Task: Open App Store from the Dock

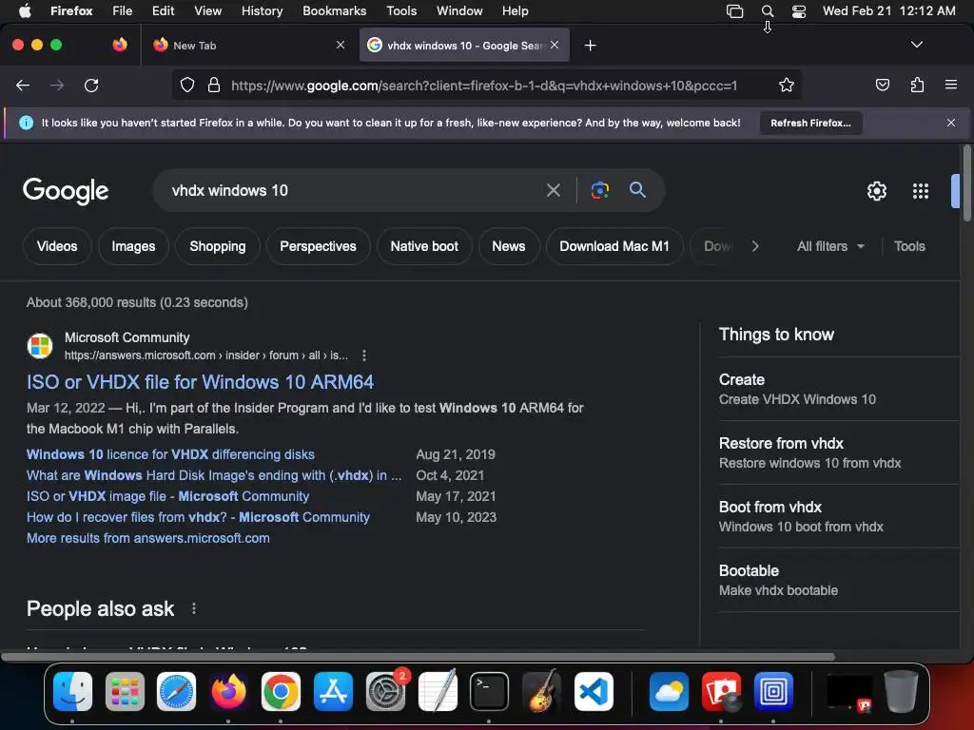Action: click(x=333, y=691)
